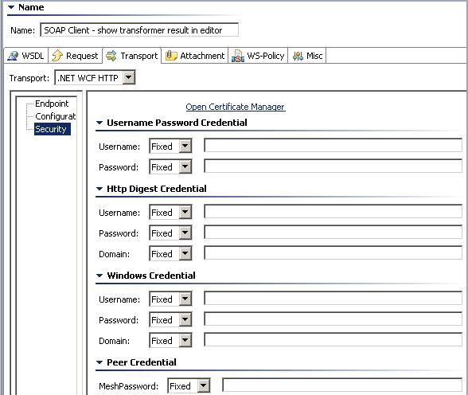Click the Name text field
This screenshot has height=395, width=468.
[139, 30]
